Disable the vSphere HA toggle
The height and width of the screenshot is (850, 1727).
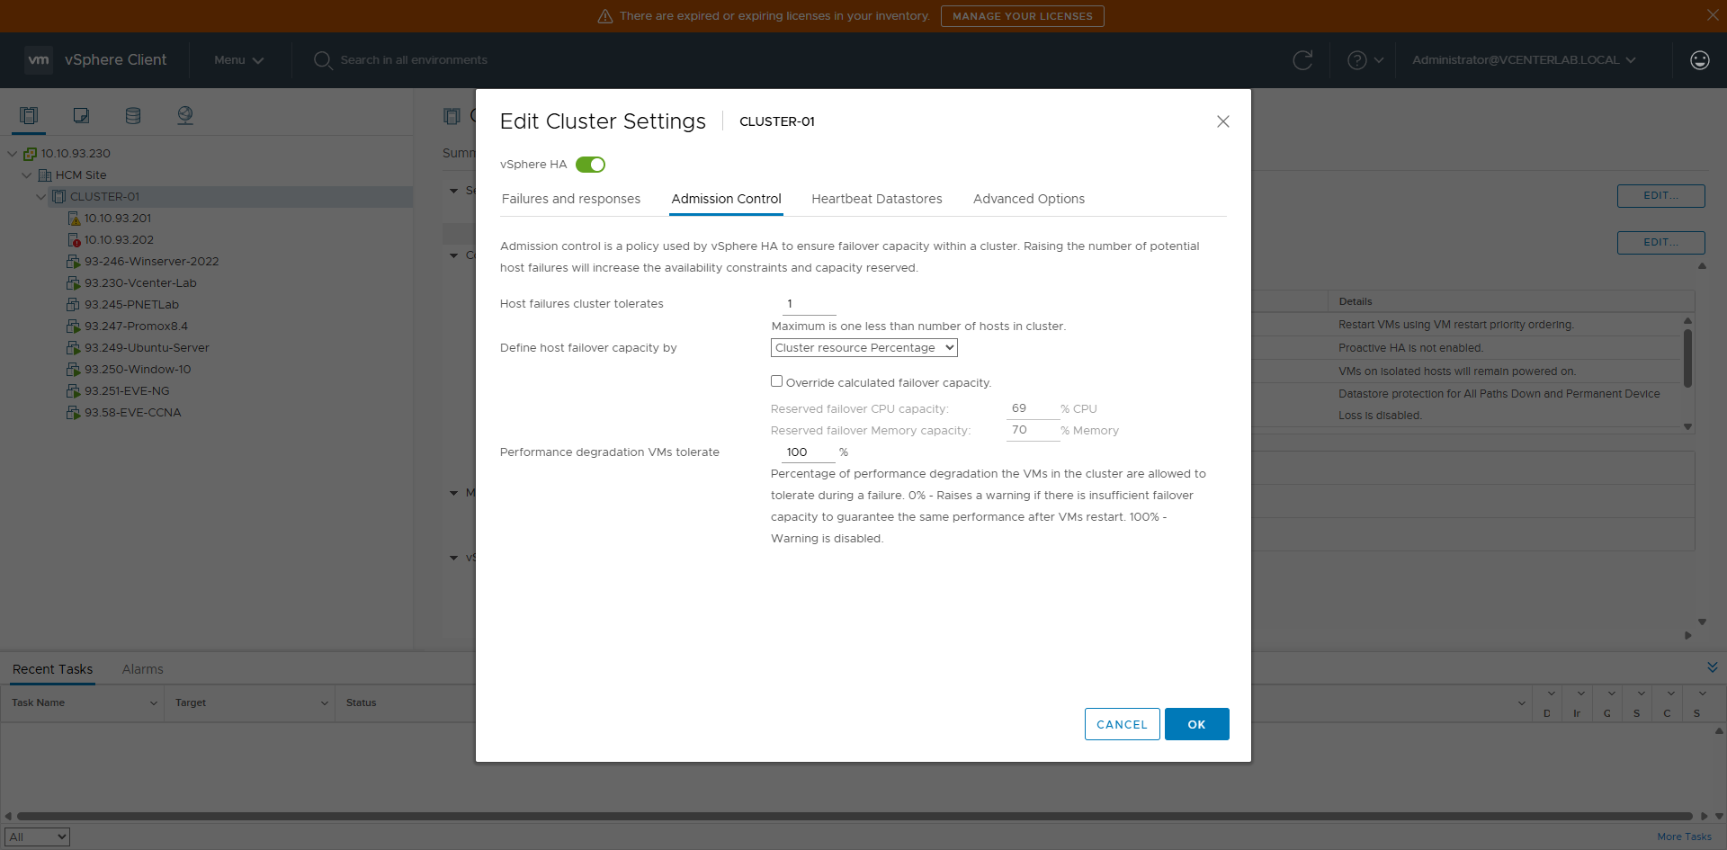(x=590, y=165)
